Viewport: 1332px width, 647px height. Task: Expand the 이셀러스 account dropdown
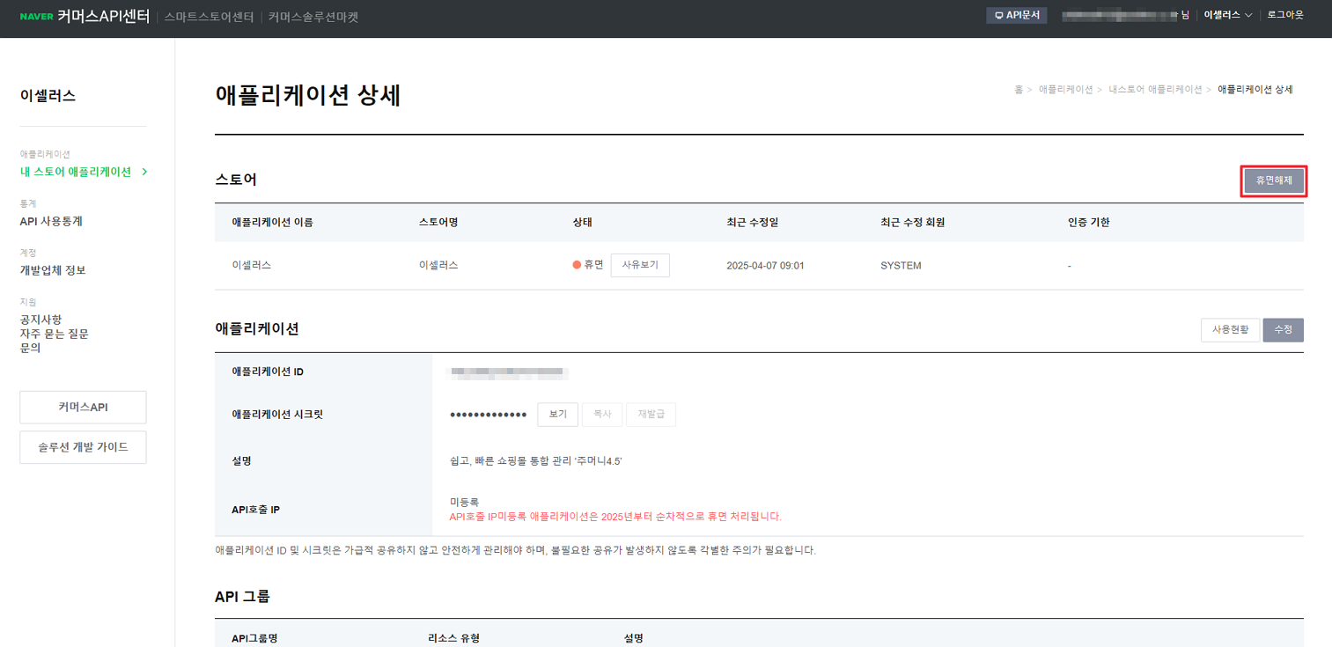tap(1227, 16)
